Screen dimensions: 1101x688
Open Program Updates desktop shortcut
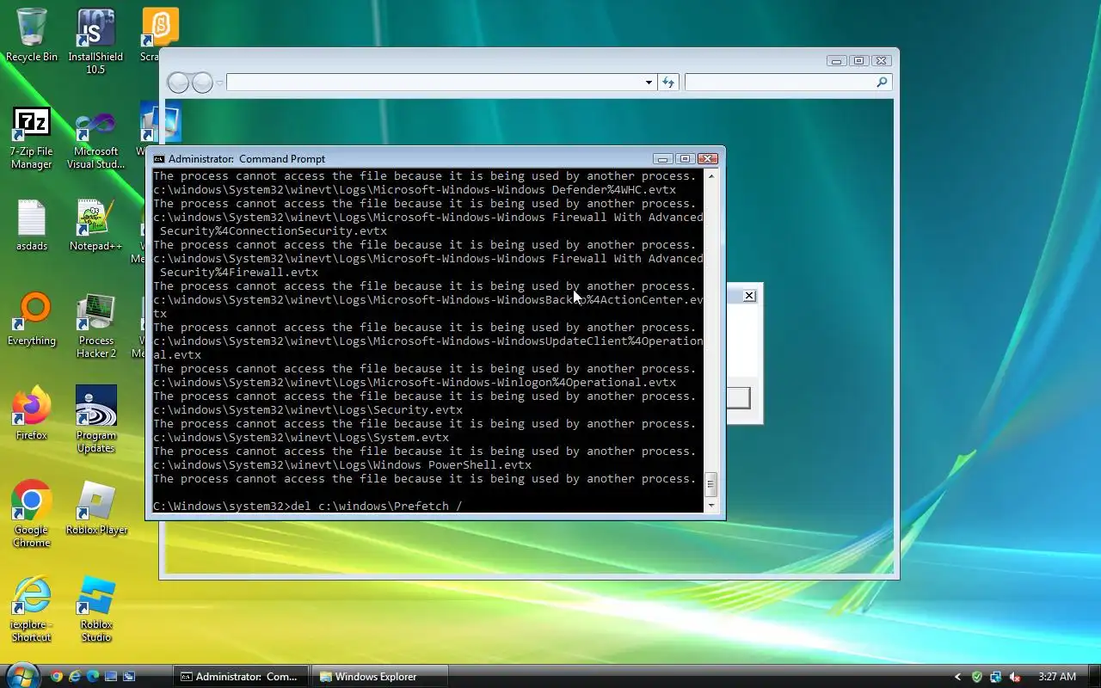[x=95, y=420]
